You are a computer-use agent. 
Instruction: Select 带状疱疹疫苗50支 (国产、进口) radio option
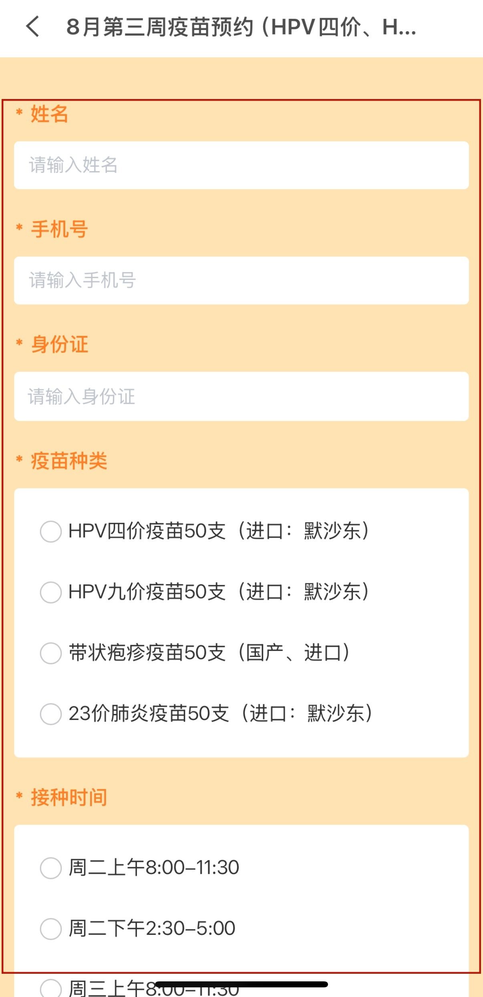pyautogui.click(x=51, y=653)
